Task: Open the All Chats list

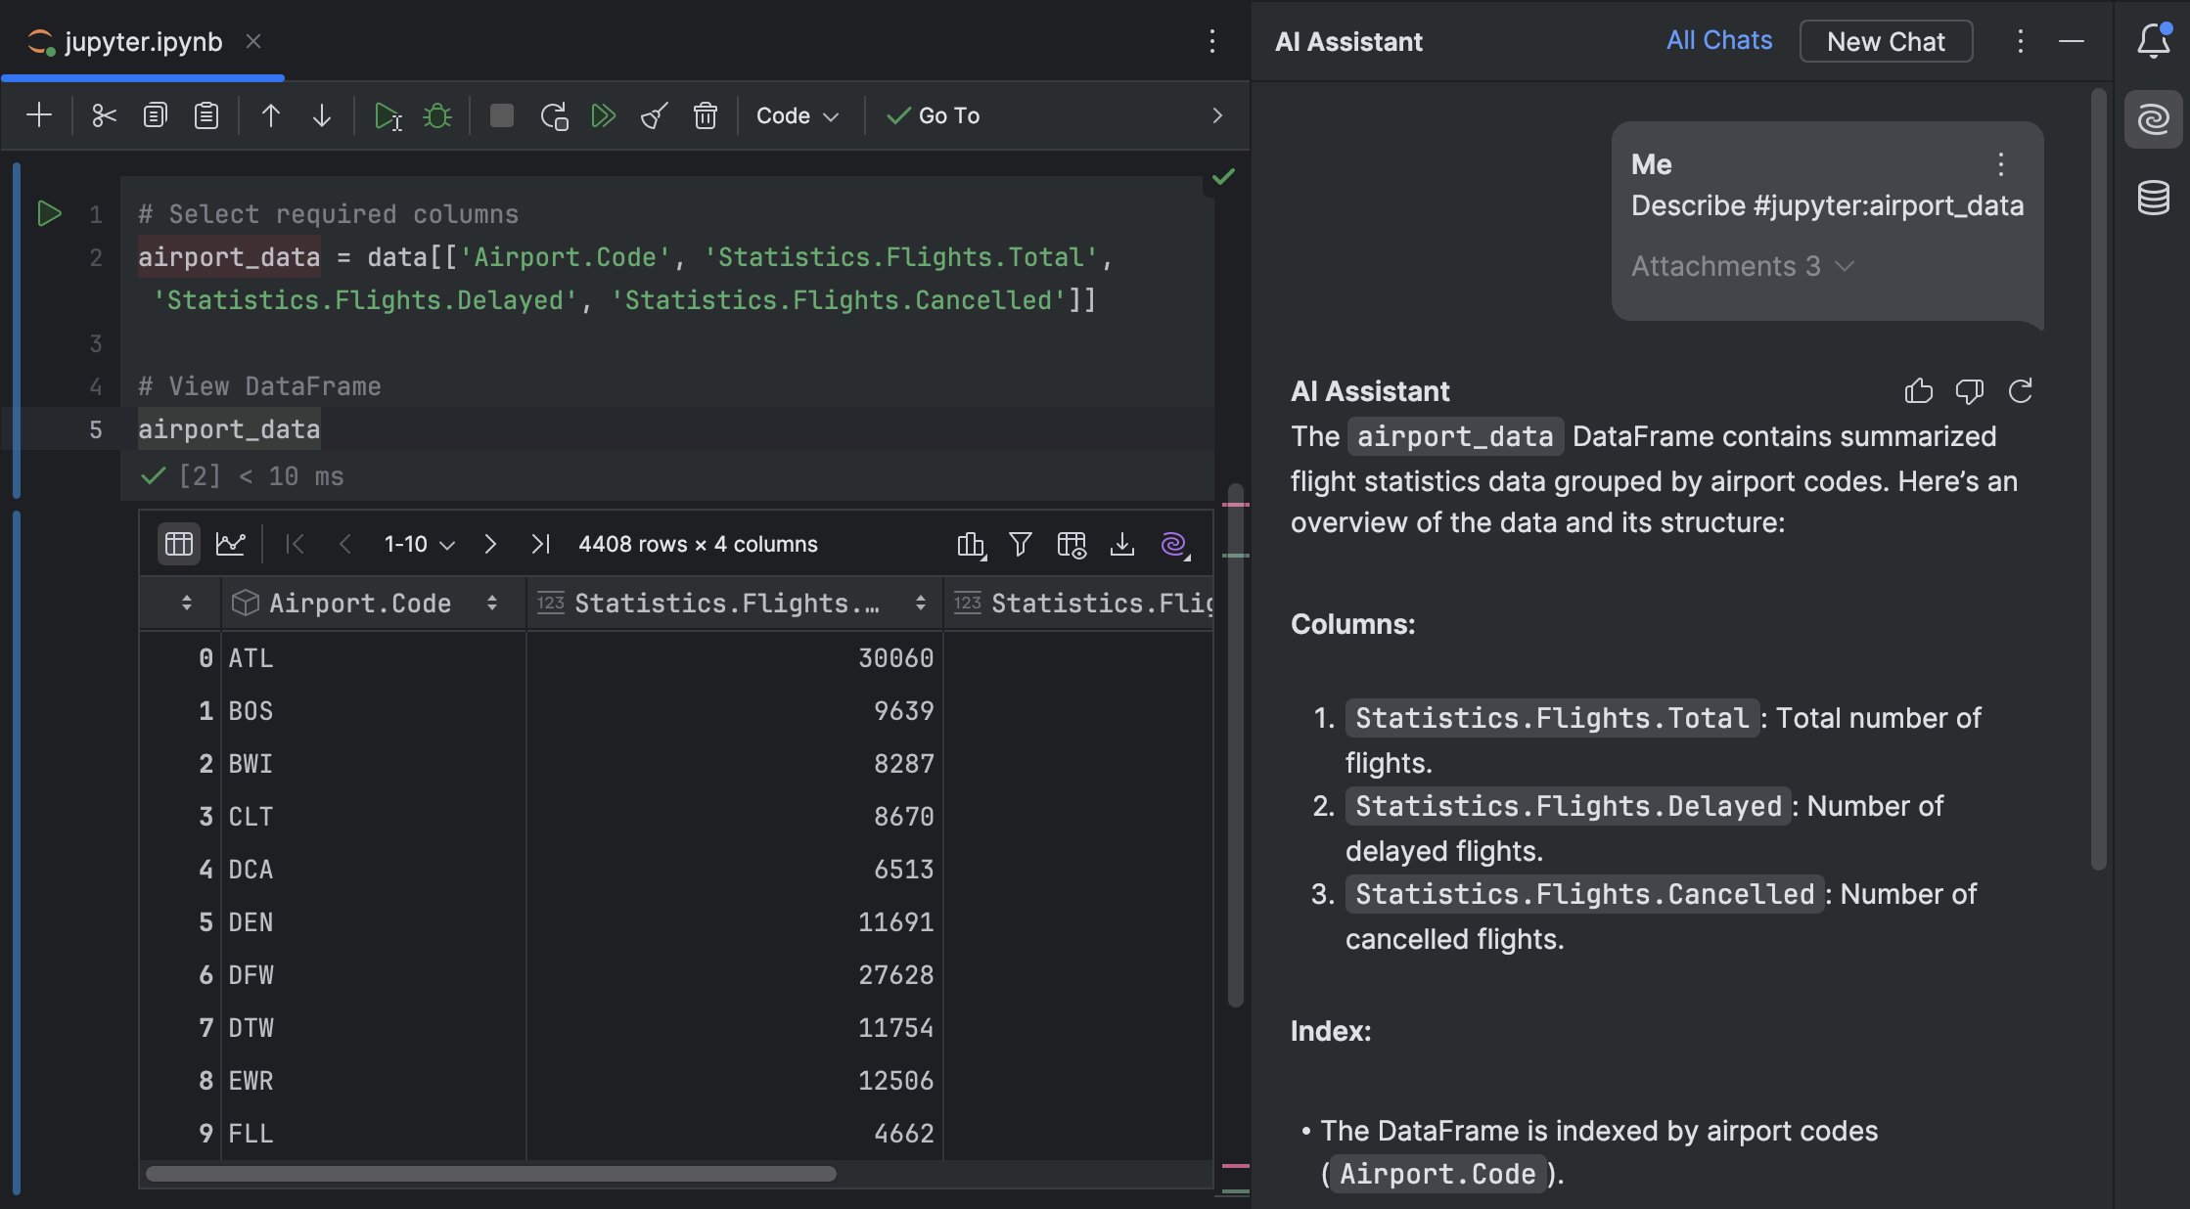Action: click(x=1718, y=41)
